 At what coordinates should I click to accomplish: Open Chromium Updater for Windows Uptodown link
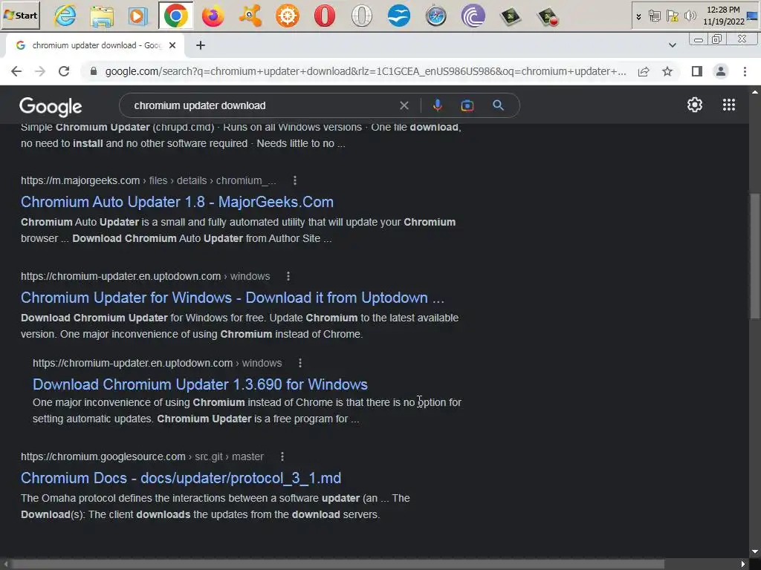[233, 297]
